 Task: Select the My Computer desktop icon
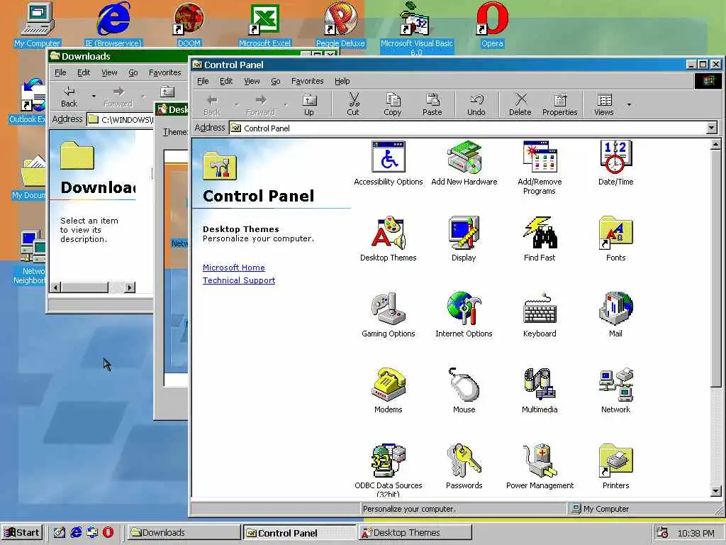pyautogui.click(x=37, y=24)
